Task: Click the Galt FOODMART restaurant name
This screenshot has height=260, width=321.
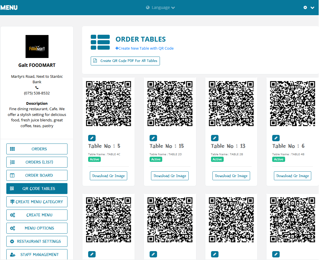Action: [x=37, y=65]
